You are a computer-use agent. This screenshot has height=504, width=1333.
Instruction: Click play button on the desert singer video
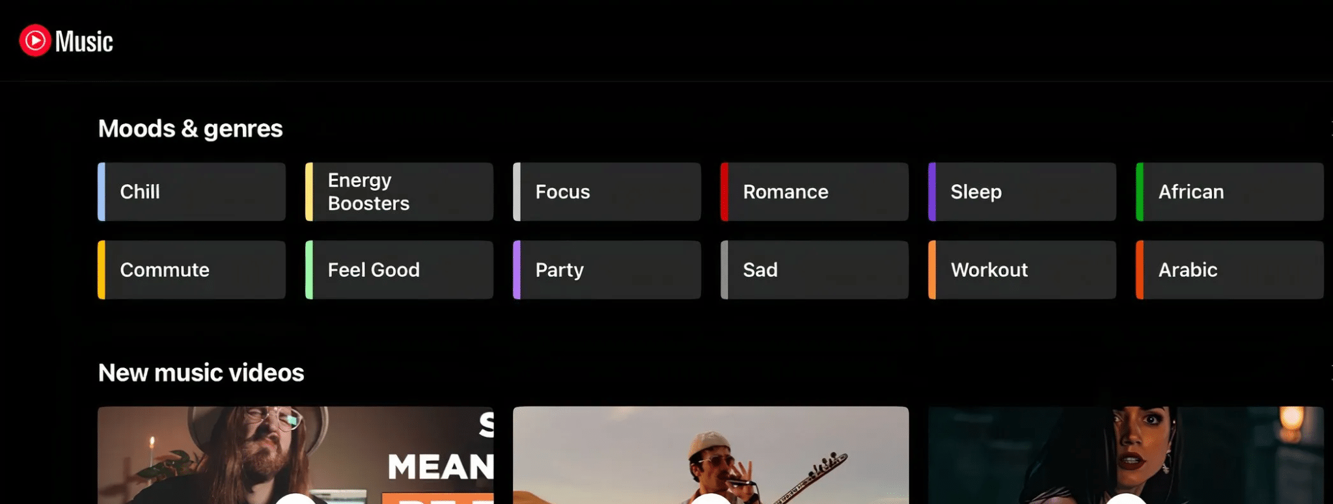[711, 499]
